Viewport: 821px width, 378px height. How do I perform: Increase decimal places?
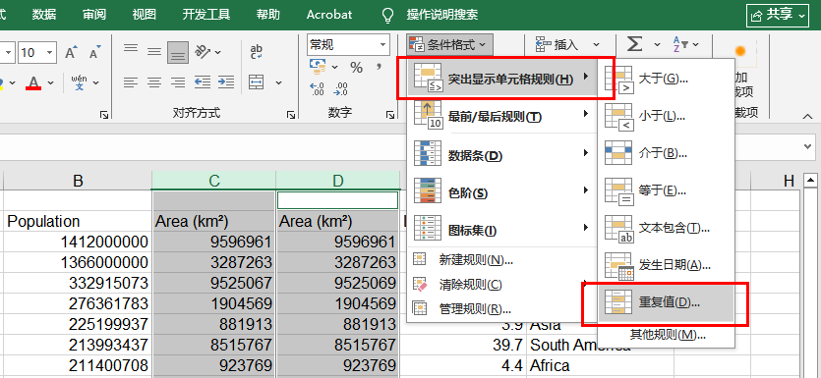(318, 89)
